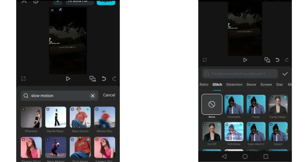Select the Chromatic glitch effect
Viewport: 308px width, 162px height.
click(x=234, y=104)
